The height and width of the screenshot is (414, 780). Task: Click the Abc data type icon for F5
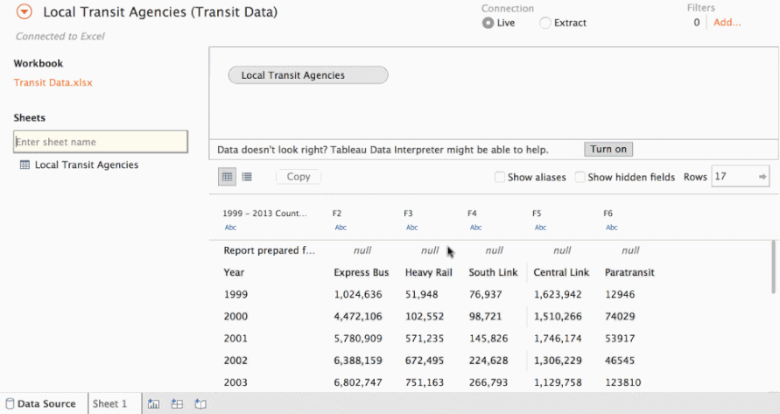point(540,228)
